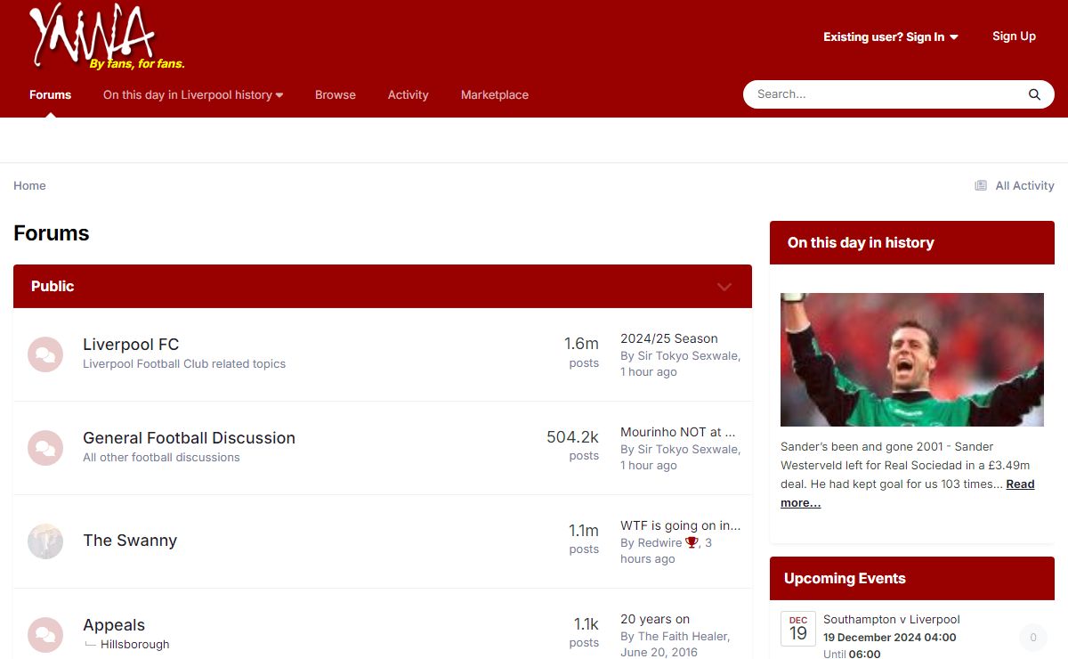The width and height of the screenshot is (1068, 659).
Task: Open the Appeals forum
Action: coord(114,625)
